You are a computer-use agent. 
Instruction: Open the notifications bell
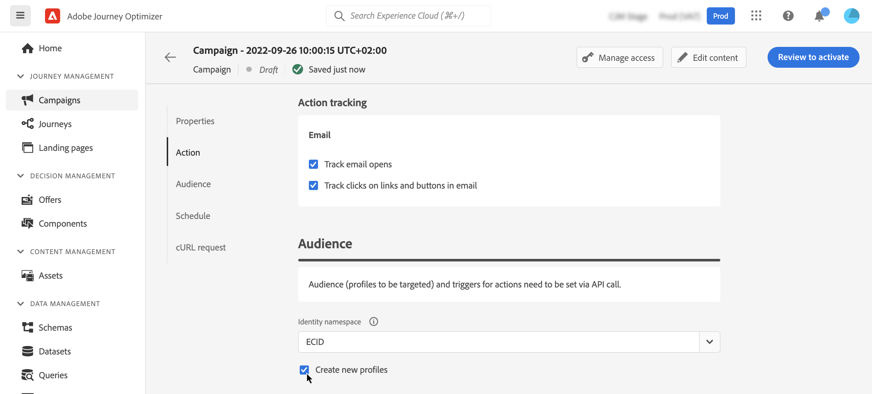pyautogui.click(x=819, y=16)
